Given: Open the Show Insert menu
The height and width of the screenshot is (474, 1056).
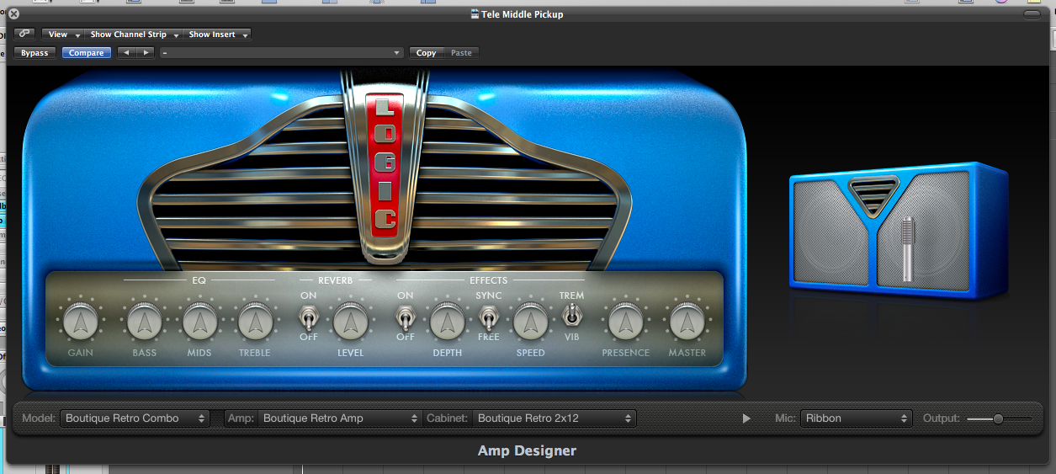Looking at the screenshot, I should click(x=217, y=35).
